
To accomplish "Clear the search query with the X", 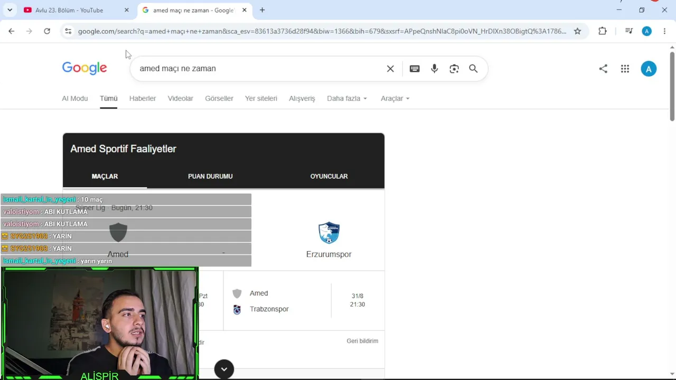I will 390,69.
